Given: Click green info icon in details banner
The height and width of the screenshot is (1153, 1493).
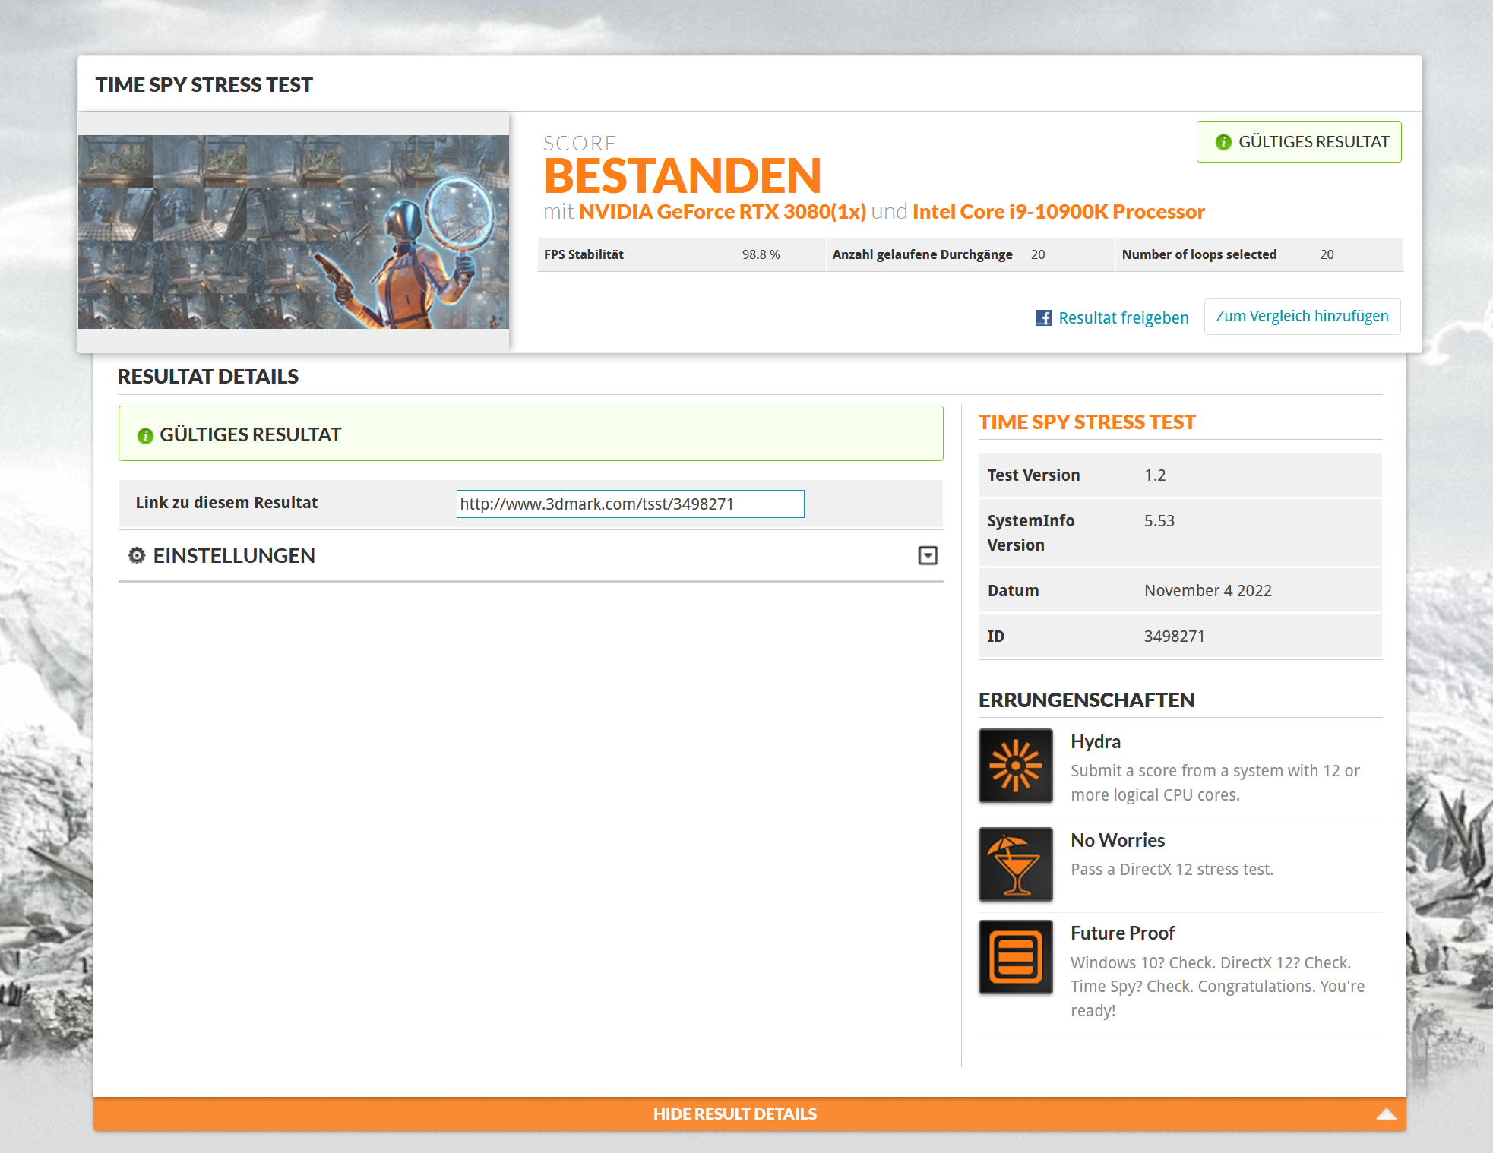Looking at the screenshot, I should pyautogui.click(x=145, y=435).
